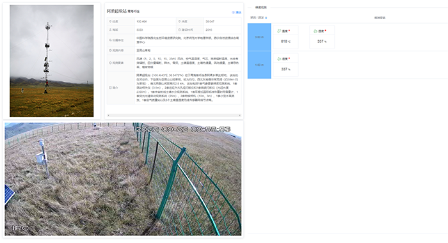Open the 337 % humidity card at 1.00 m
Viewport: 448px width, 243px height.
coord(285,65)
